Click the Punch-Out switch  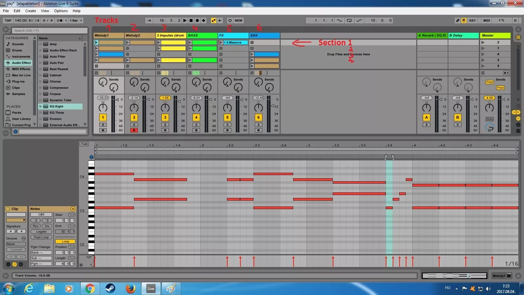[359, 20]
